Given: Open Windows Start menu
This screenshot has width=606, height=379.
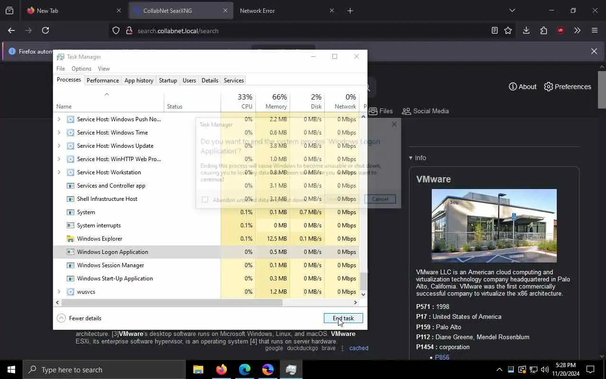Looking at the screenshot, I should pos(11,370).
